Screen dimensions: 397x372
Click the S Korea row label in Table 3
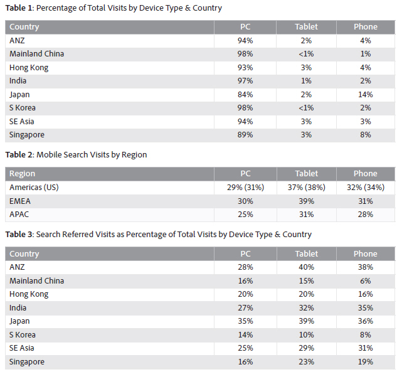(x=24, y=335)
